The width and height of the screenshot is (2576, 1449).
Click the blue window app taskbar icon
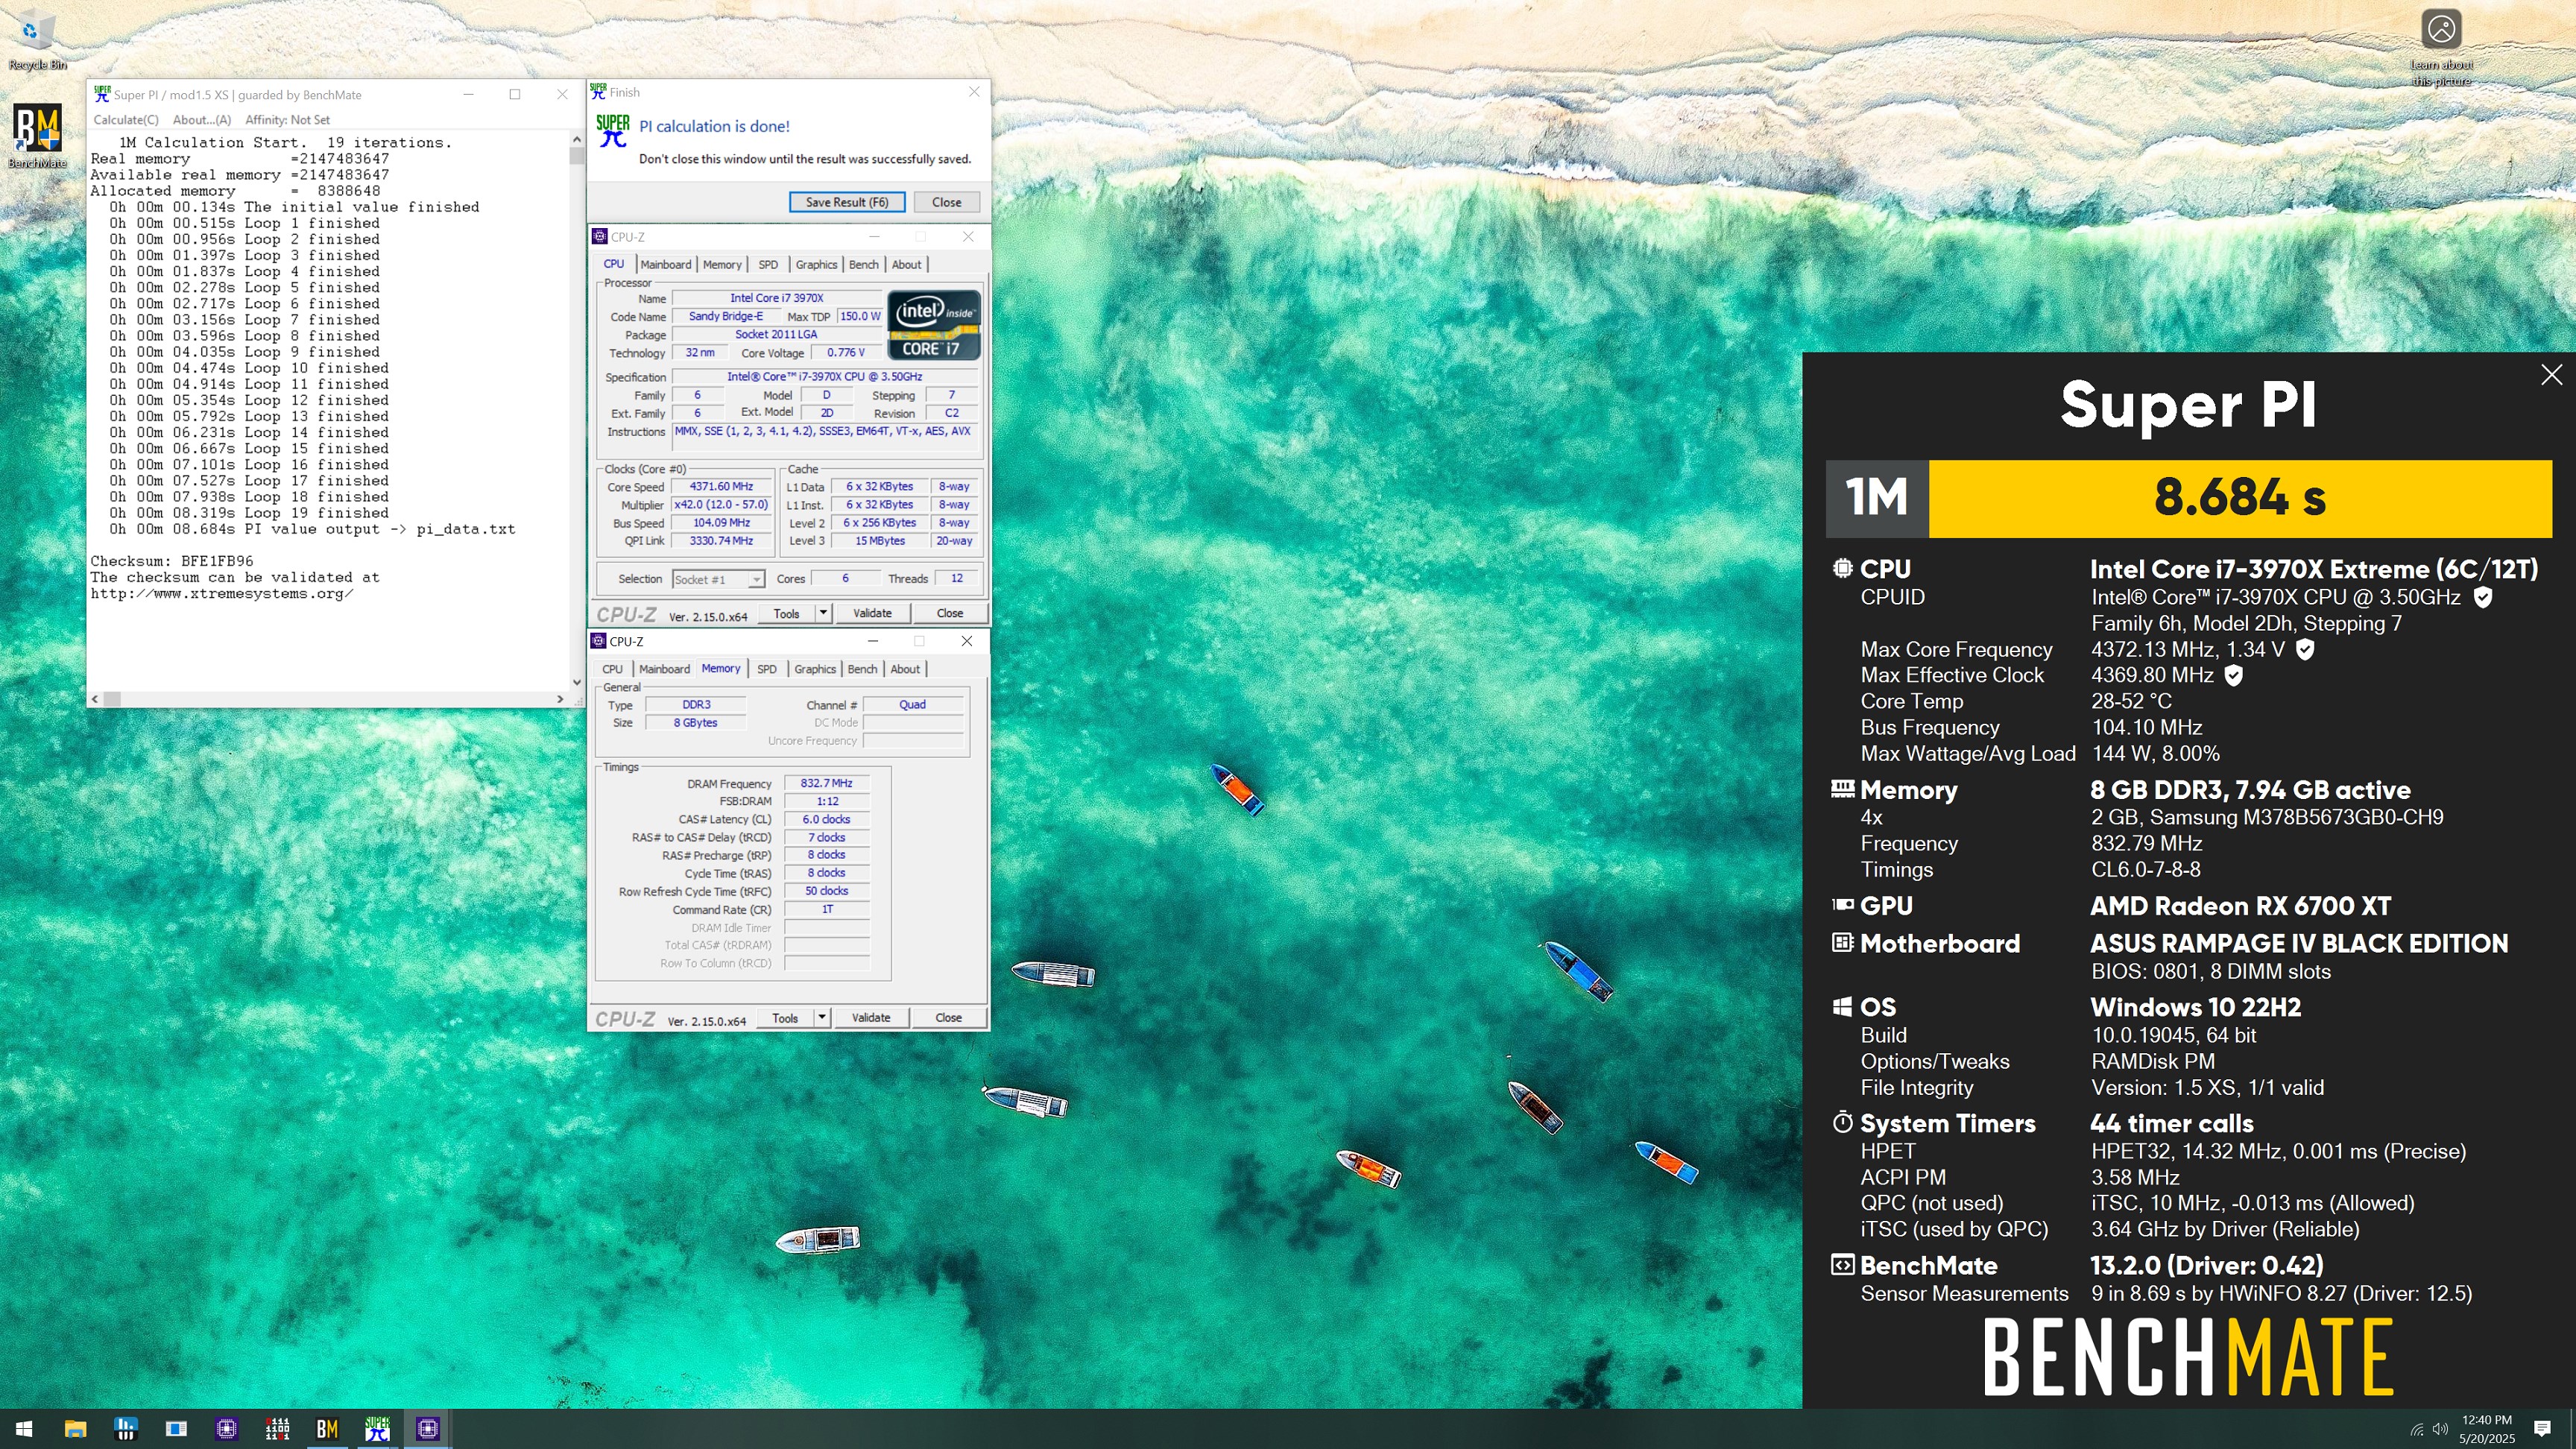[176, 1429]
